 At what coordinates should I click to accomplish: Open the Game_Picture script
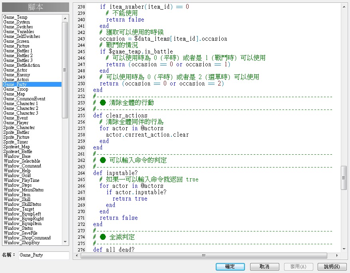click(16, 46)
